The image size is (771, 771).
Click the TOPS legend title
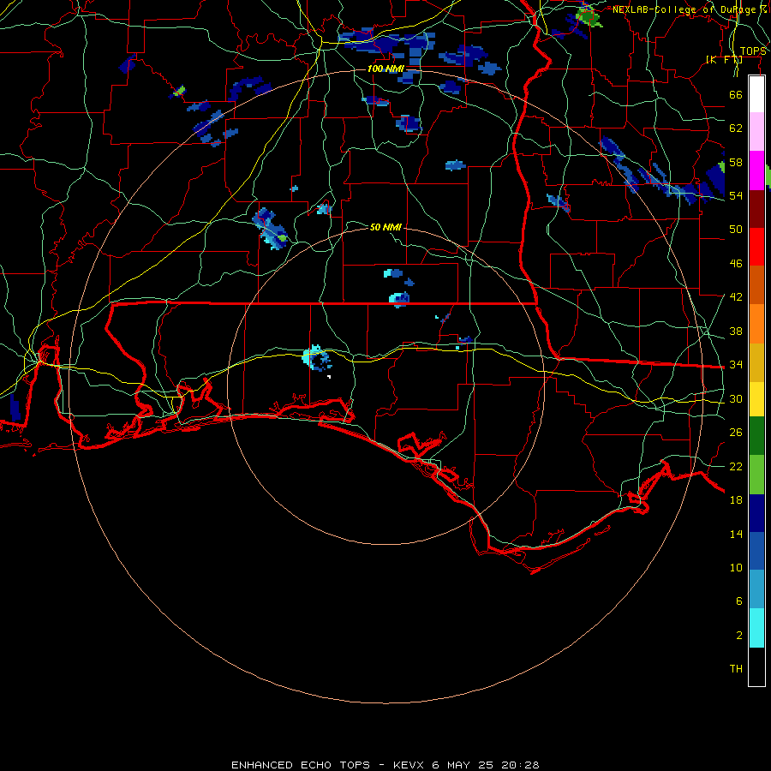point(753,51)
